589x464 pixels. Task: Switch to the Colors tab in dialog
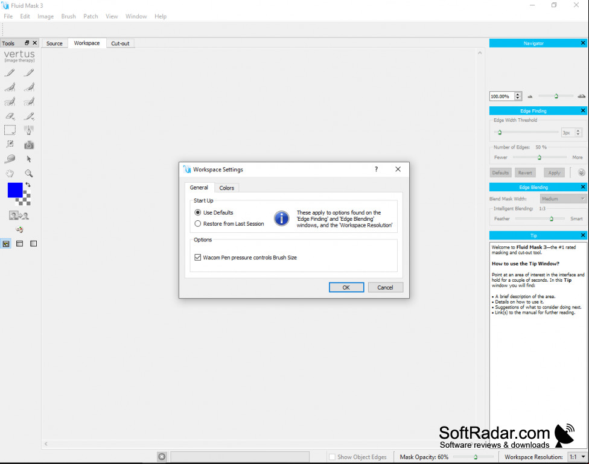tap(226, 188)
